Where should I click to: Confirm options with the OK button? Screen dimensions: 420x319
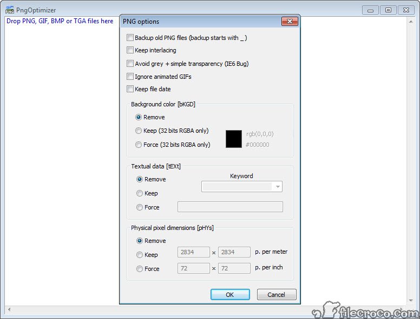coord(230,294)
